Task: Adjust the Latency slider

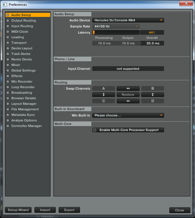Action: click(116, 33)
